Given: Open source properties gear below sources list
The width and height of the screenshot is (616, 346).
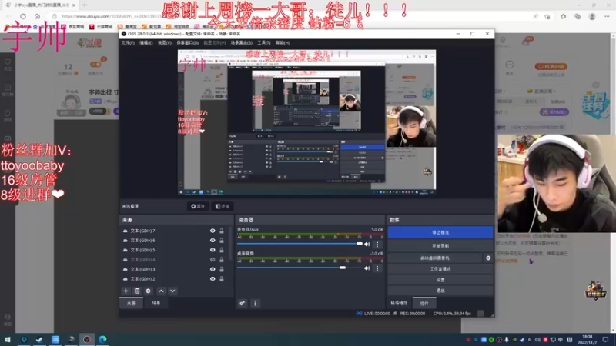Looking at the screenshot, I should (x=148, y=291).
